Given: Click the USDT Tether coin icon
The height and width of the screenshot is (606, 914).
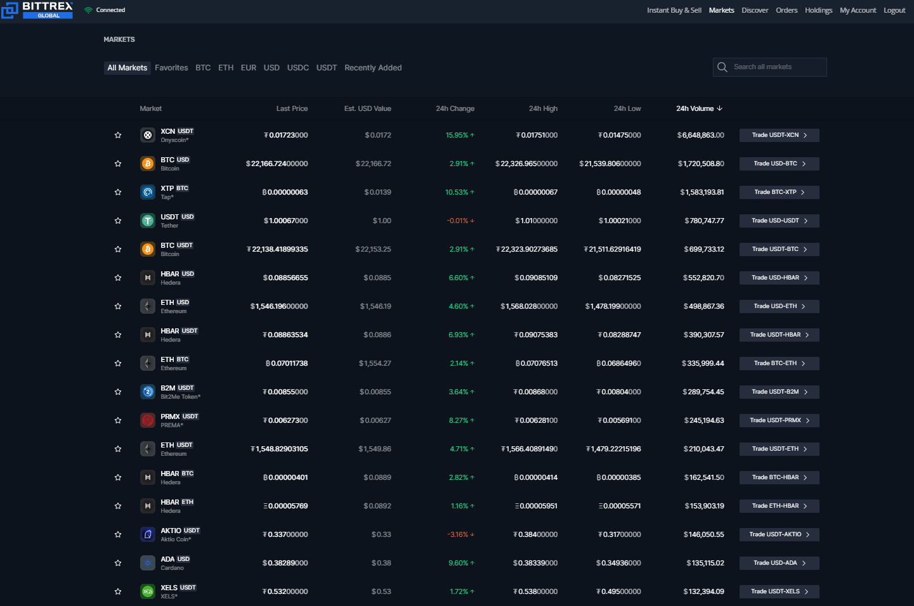Looking at the screenshot, I should [148, 221].
